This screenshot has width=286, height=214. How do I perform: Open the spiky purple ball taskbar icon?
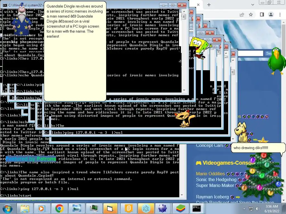[x=162, y=208]
